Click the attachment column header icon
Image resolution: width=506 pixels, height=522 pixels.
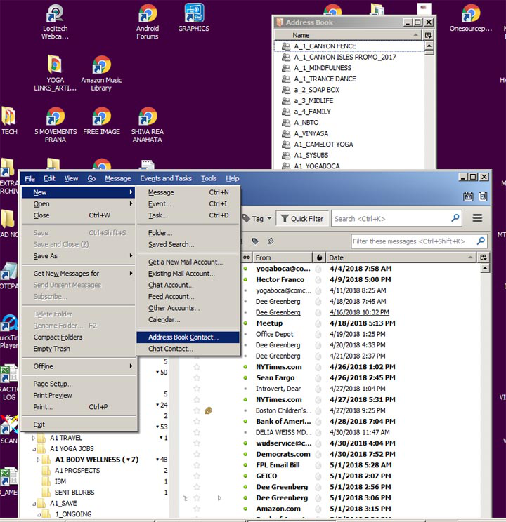(x=271, y=241)
